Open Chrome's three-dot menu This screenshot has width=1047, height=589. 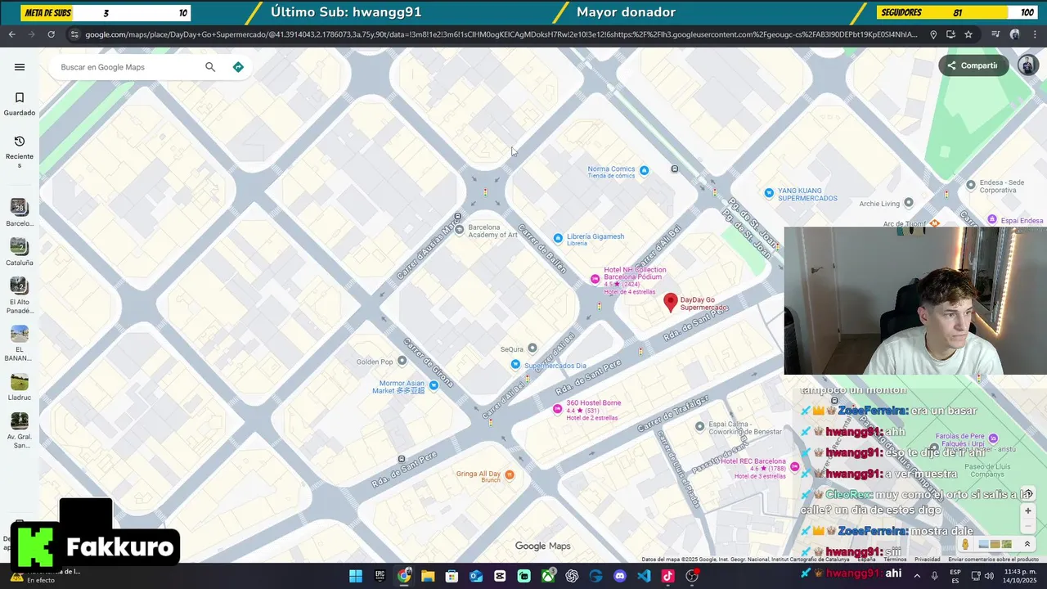pyautogui.click(x=1035, y=34)
